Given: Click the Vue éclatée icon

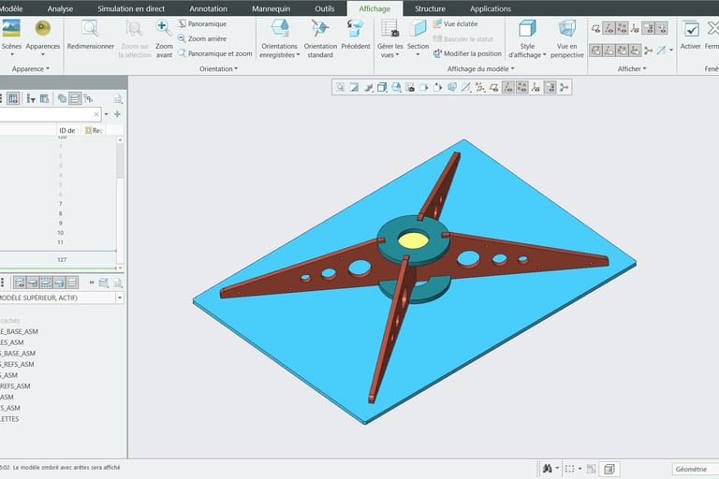Looking at the screenshot, I should [437, 23].
